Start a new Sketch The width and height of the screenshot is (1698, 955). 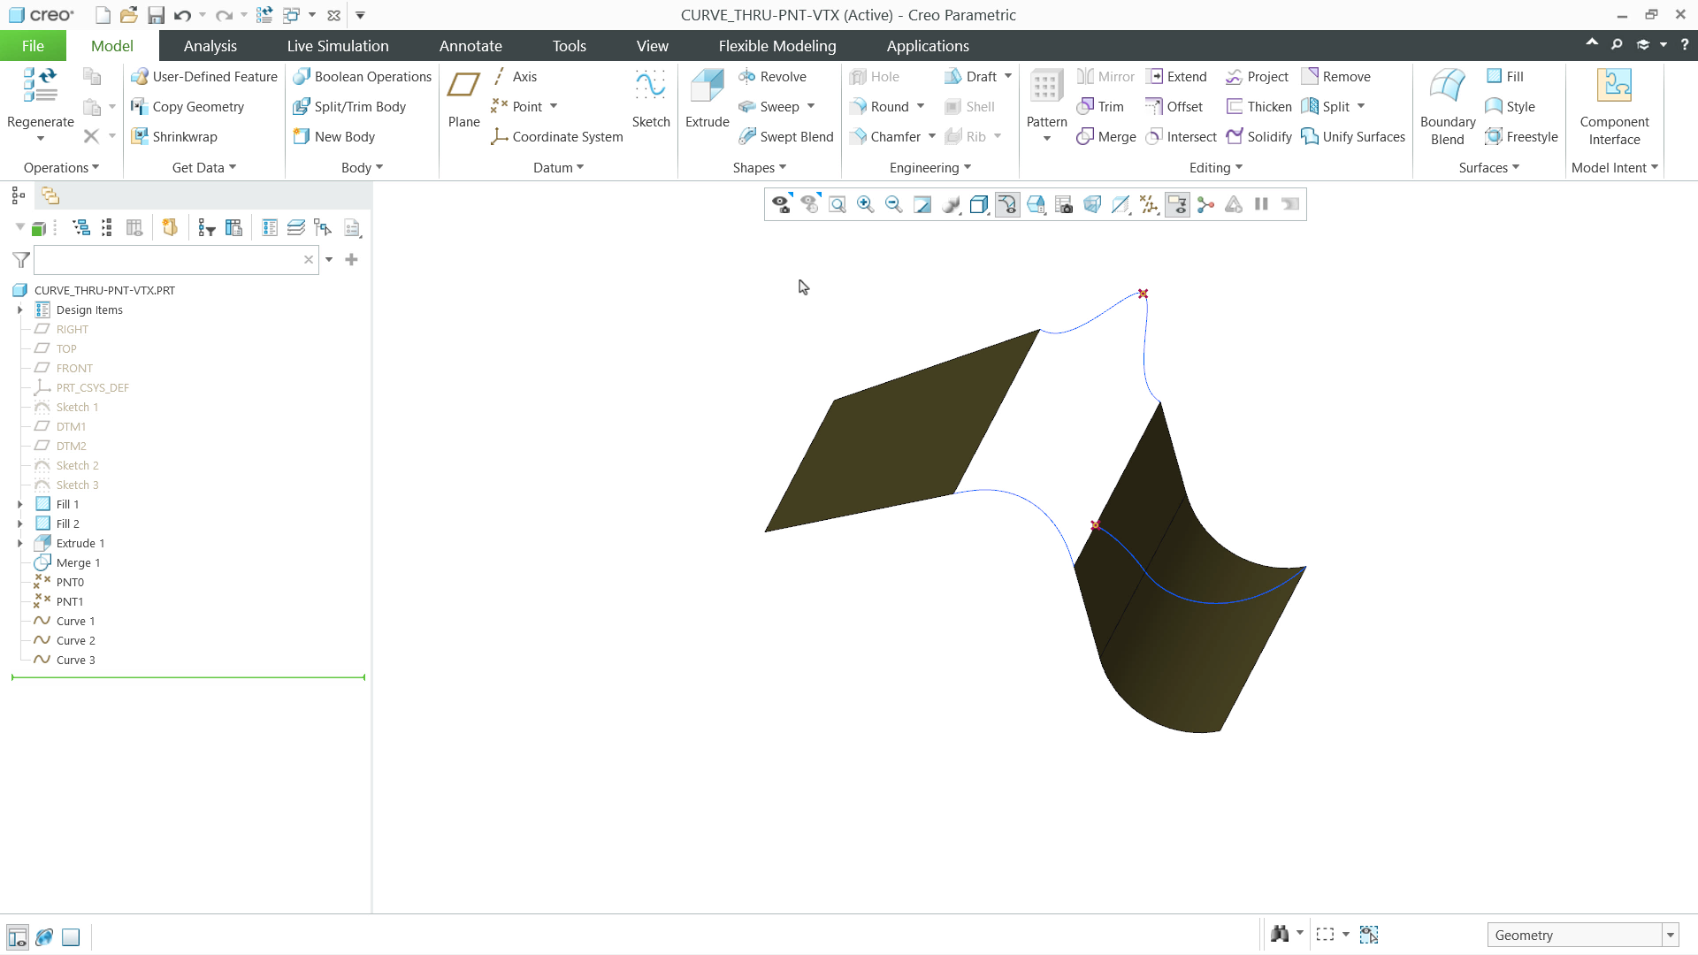(x=650, y=99)
